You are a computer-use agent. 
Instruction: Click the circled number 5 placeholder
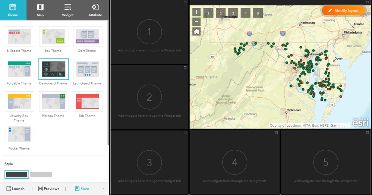326,163
